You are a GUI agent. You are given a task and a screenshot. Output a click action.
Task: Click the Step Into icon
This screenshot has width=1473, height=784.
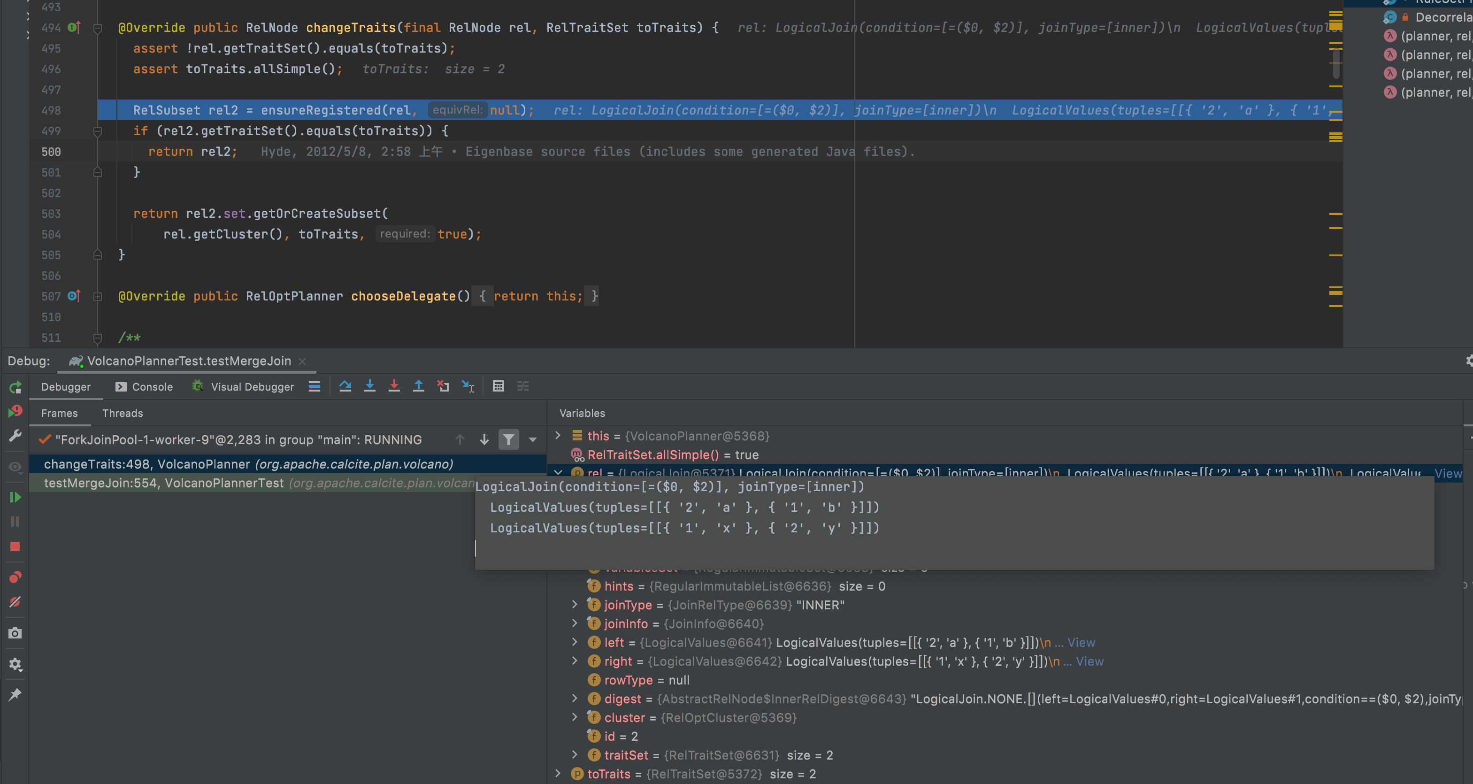(370, 386)
